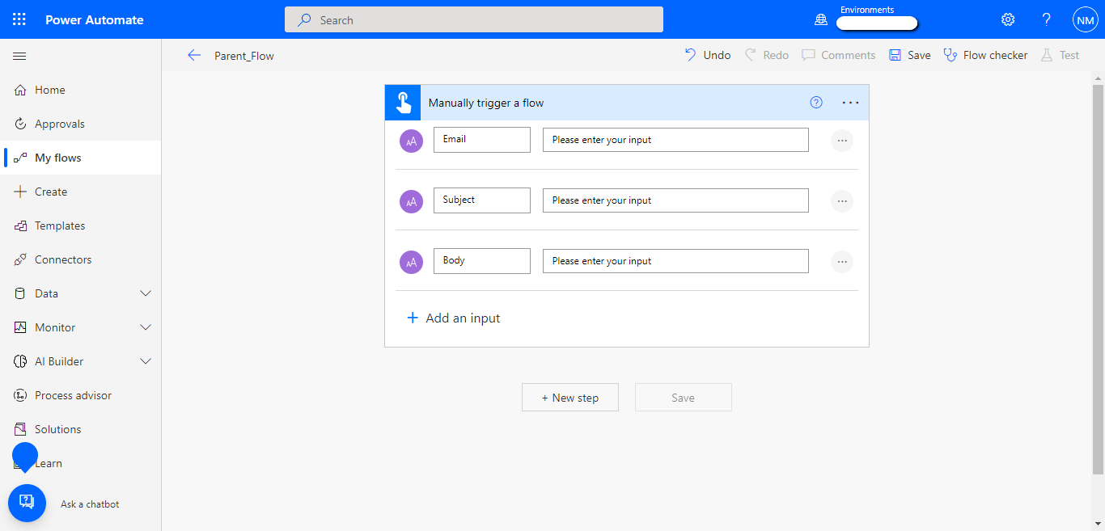Open the Help question mark in header
The height and width of the screenshot is (531, 1105).
tap(1047, 19)
